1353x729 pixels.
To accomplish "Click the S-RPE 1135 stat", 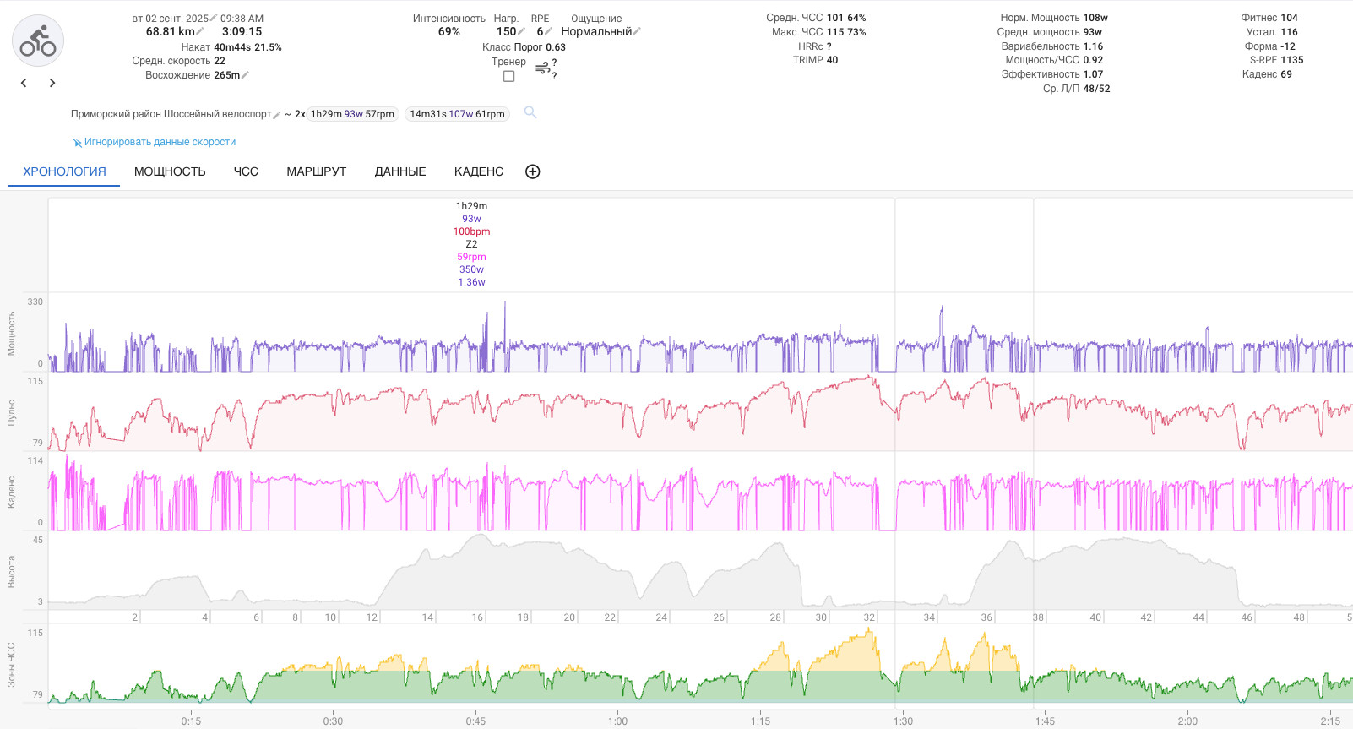I will (1276, 60).
